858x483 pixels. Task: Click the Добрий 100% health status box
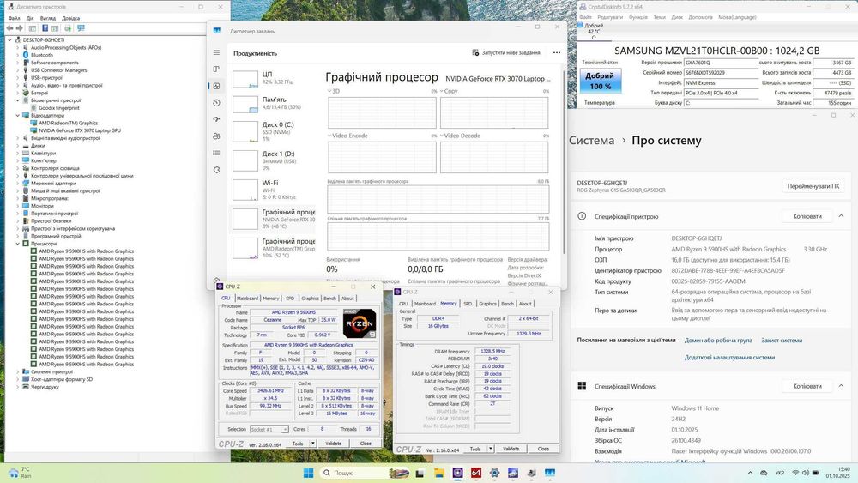click(x=601, y=81)
